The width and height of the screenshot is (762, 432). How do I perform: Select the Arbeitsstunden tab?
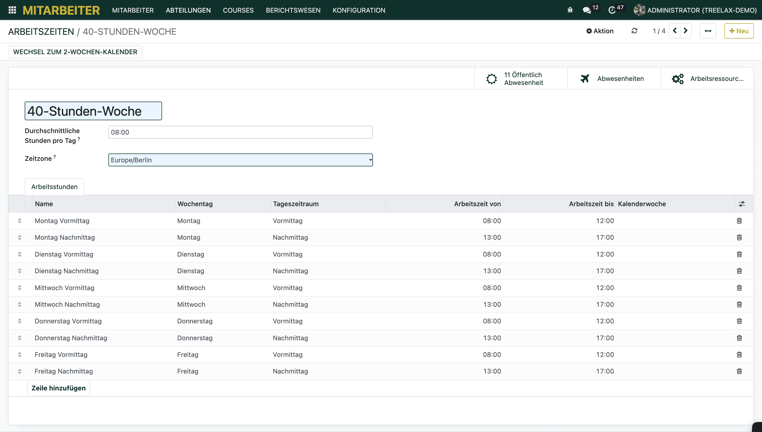(x=54, y=187)
